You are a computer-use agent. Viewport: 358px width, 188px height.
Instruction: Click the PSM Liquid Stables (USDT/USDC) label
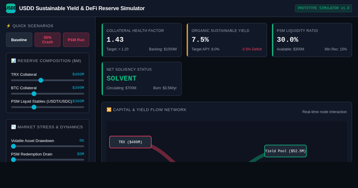41,101
